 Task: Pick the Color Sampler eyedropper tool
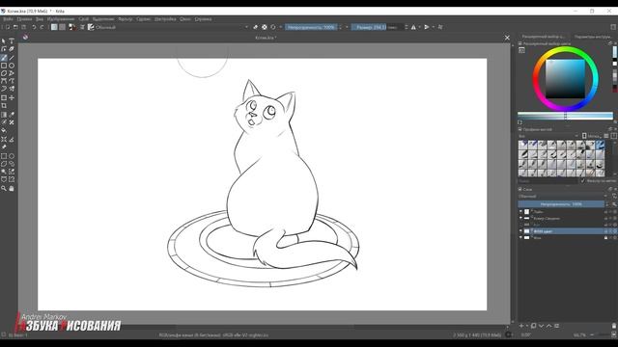tap(12, 115)
